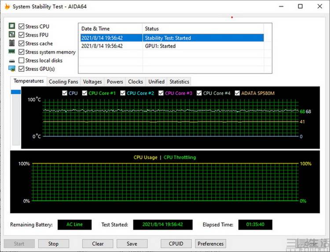This screenshot has height=252, width=330.
Task: Save the stability test results
Action: coord(132,244)
